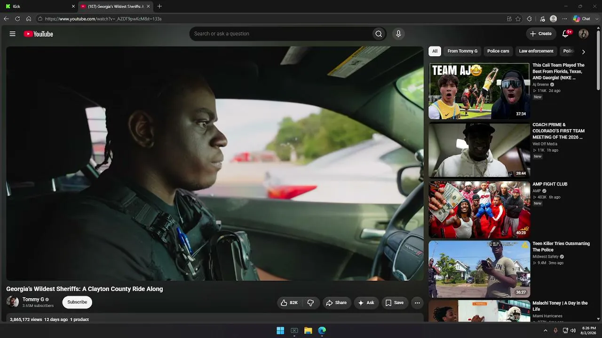602x338 pixels.
Task: Open File Explorer from the taskbar
Action: point(308,330)
